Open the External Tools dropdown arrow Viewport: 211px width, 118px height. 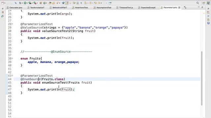coord(37,3)
